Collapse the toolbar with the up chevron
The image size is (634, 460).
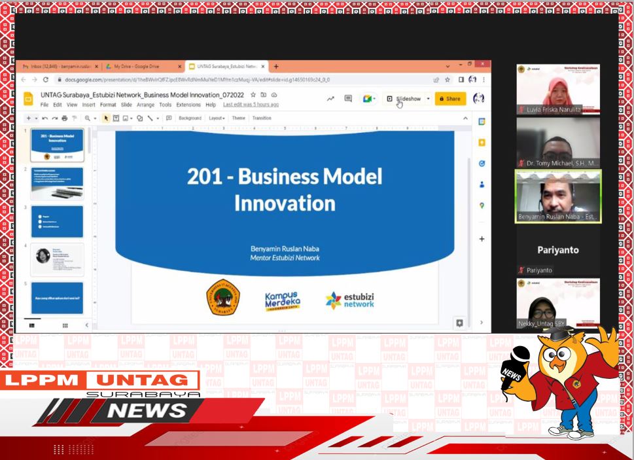(x=465, y=118)
